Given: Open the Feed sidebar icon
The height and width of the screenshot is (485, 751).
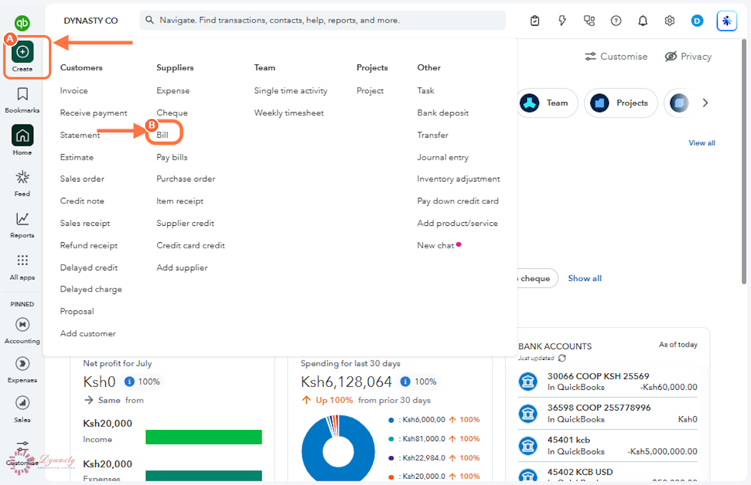Looking at the screenshot, I should pos(23,177).
